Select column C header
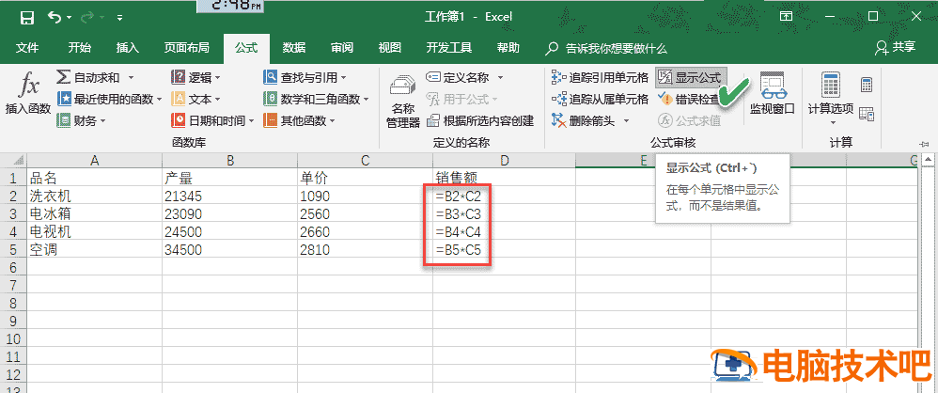Screen dimensions: 938x393 tap(365, 161)
